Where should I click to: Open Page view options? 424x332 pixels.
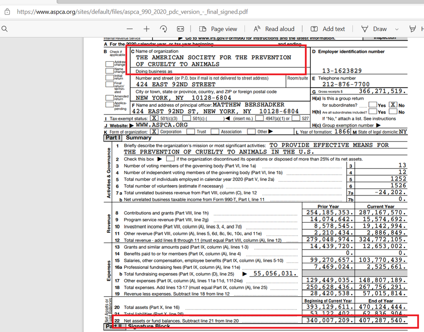point(218,29)
